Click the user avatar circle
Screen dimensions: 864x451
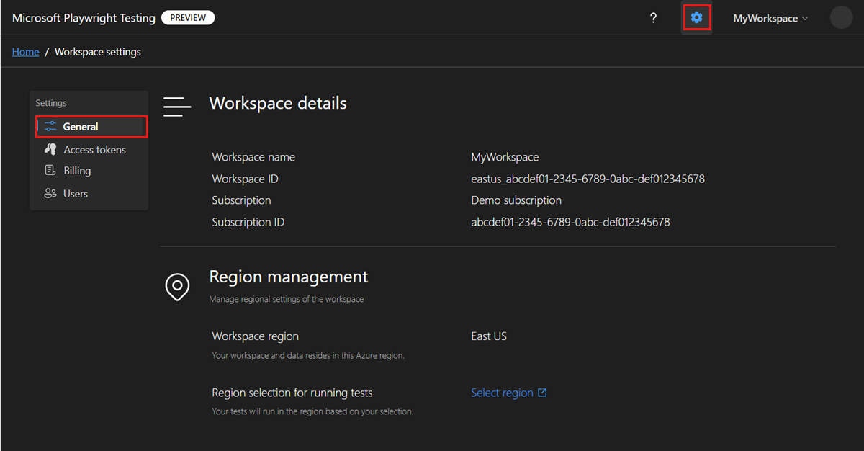tap(841, 18)
